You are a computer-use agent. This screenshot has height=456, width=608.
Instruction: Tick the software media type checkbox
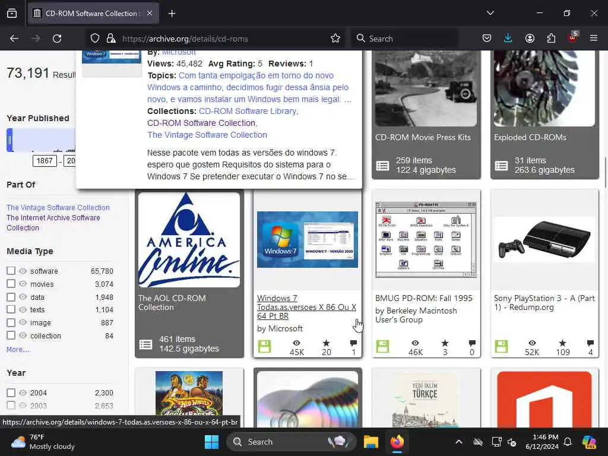pos(11,271)
